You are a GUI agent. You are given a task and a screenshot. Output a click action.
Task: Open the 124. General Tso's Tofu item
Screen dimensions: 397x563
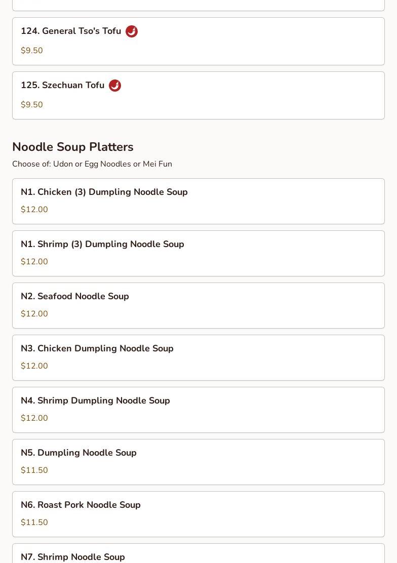coord(71,31)
